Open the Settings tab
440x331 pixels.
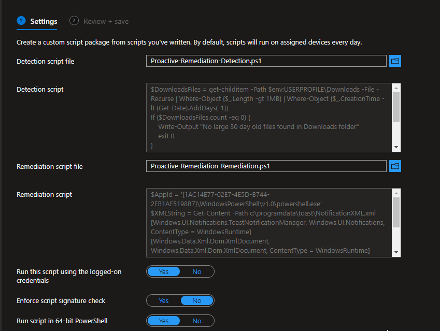pos(44,21)
